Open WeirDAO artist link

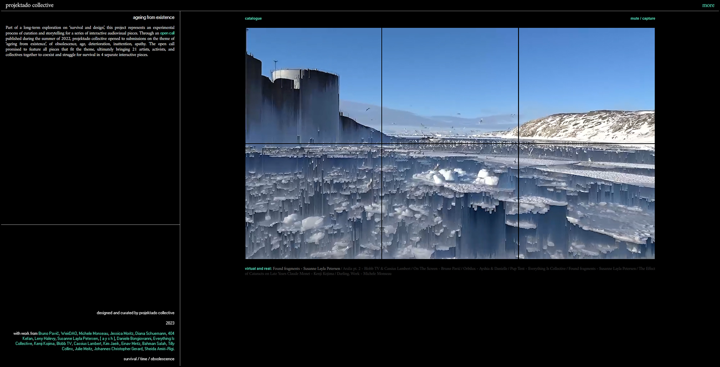pyautogui.click(x=69, y=334)
